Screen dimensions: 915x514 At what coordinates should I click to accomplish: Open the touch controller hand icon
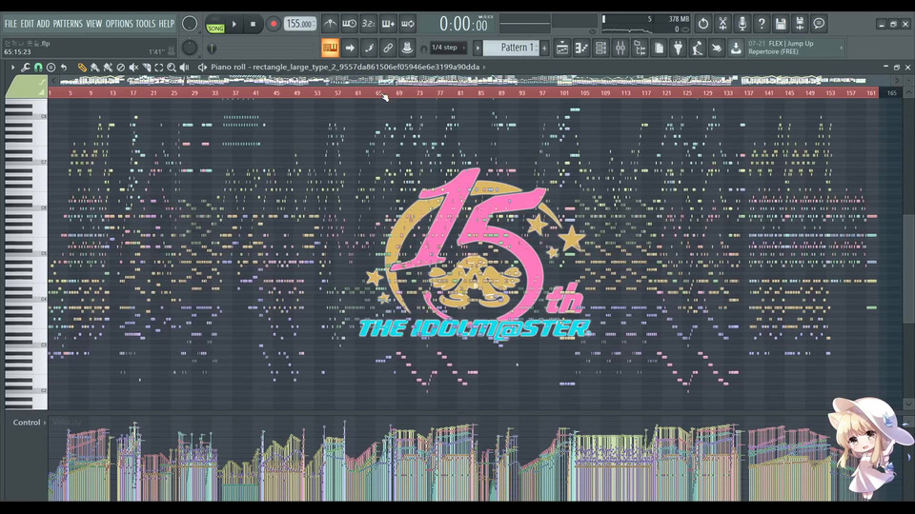point(717,48)
